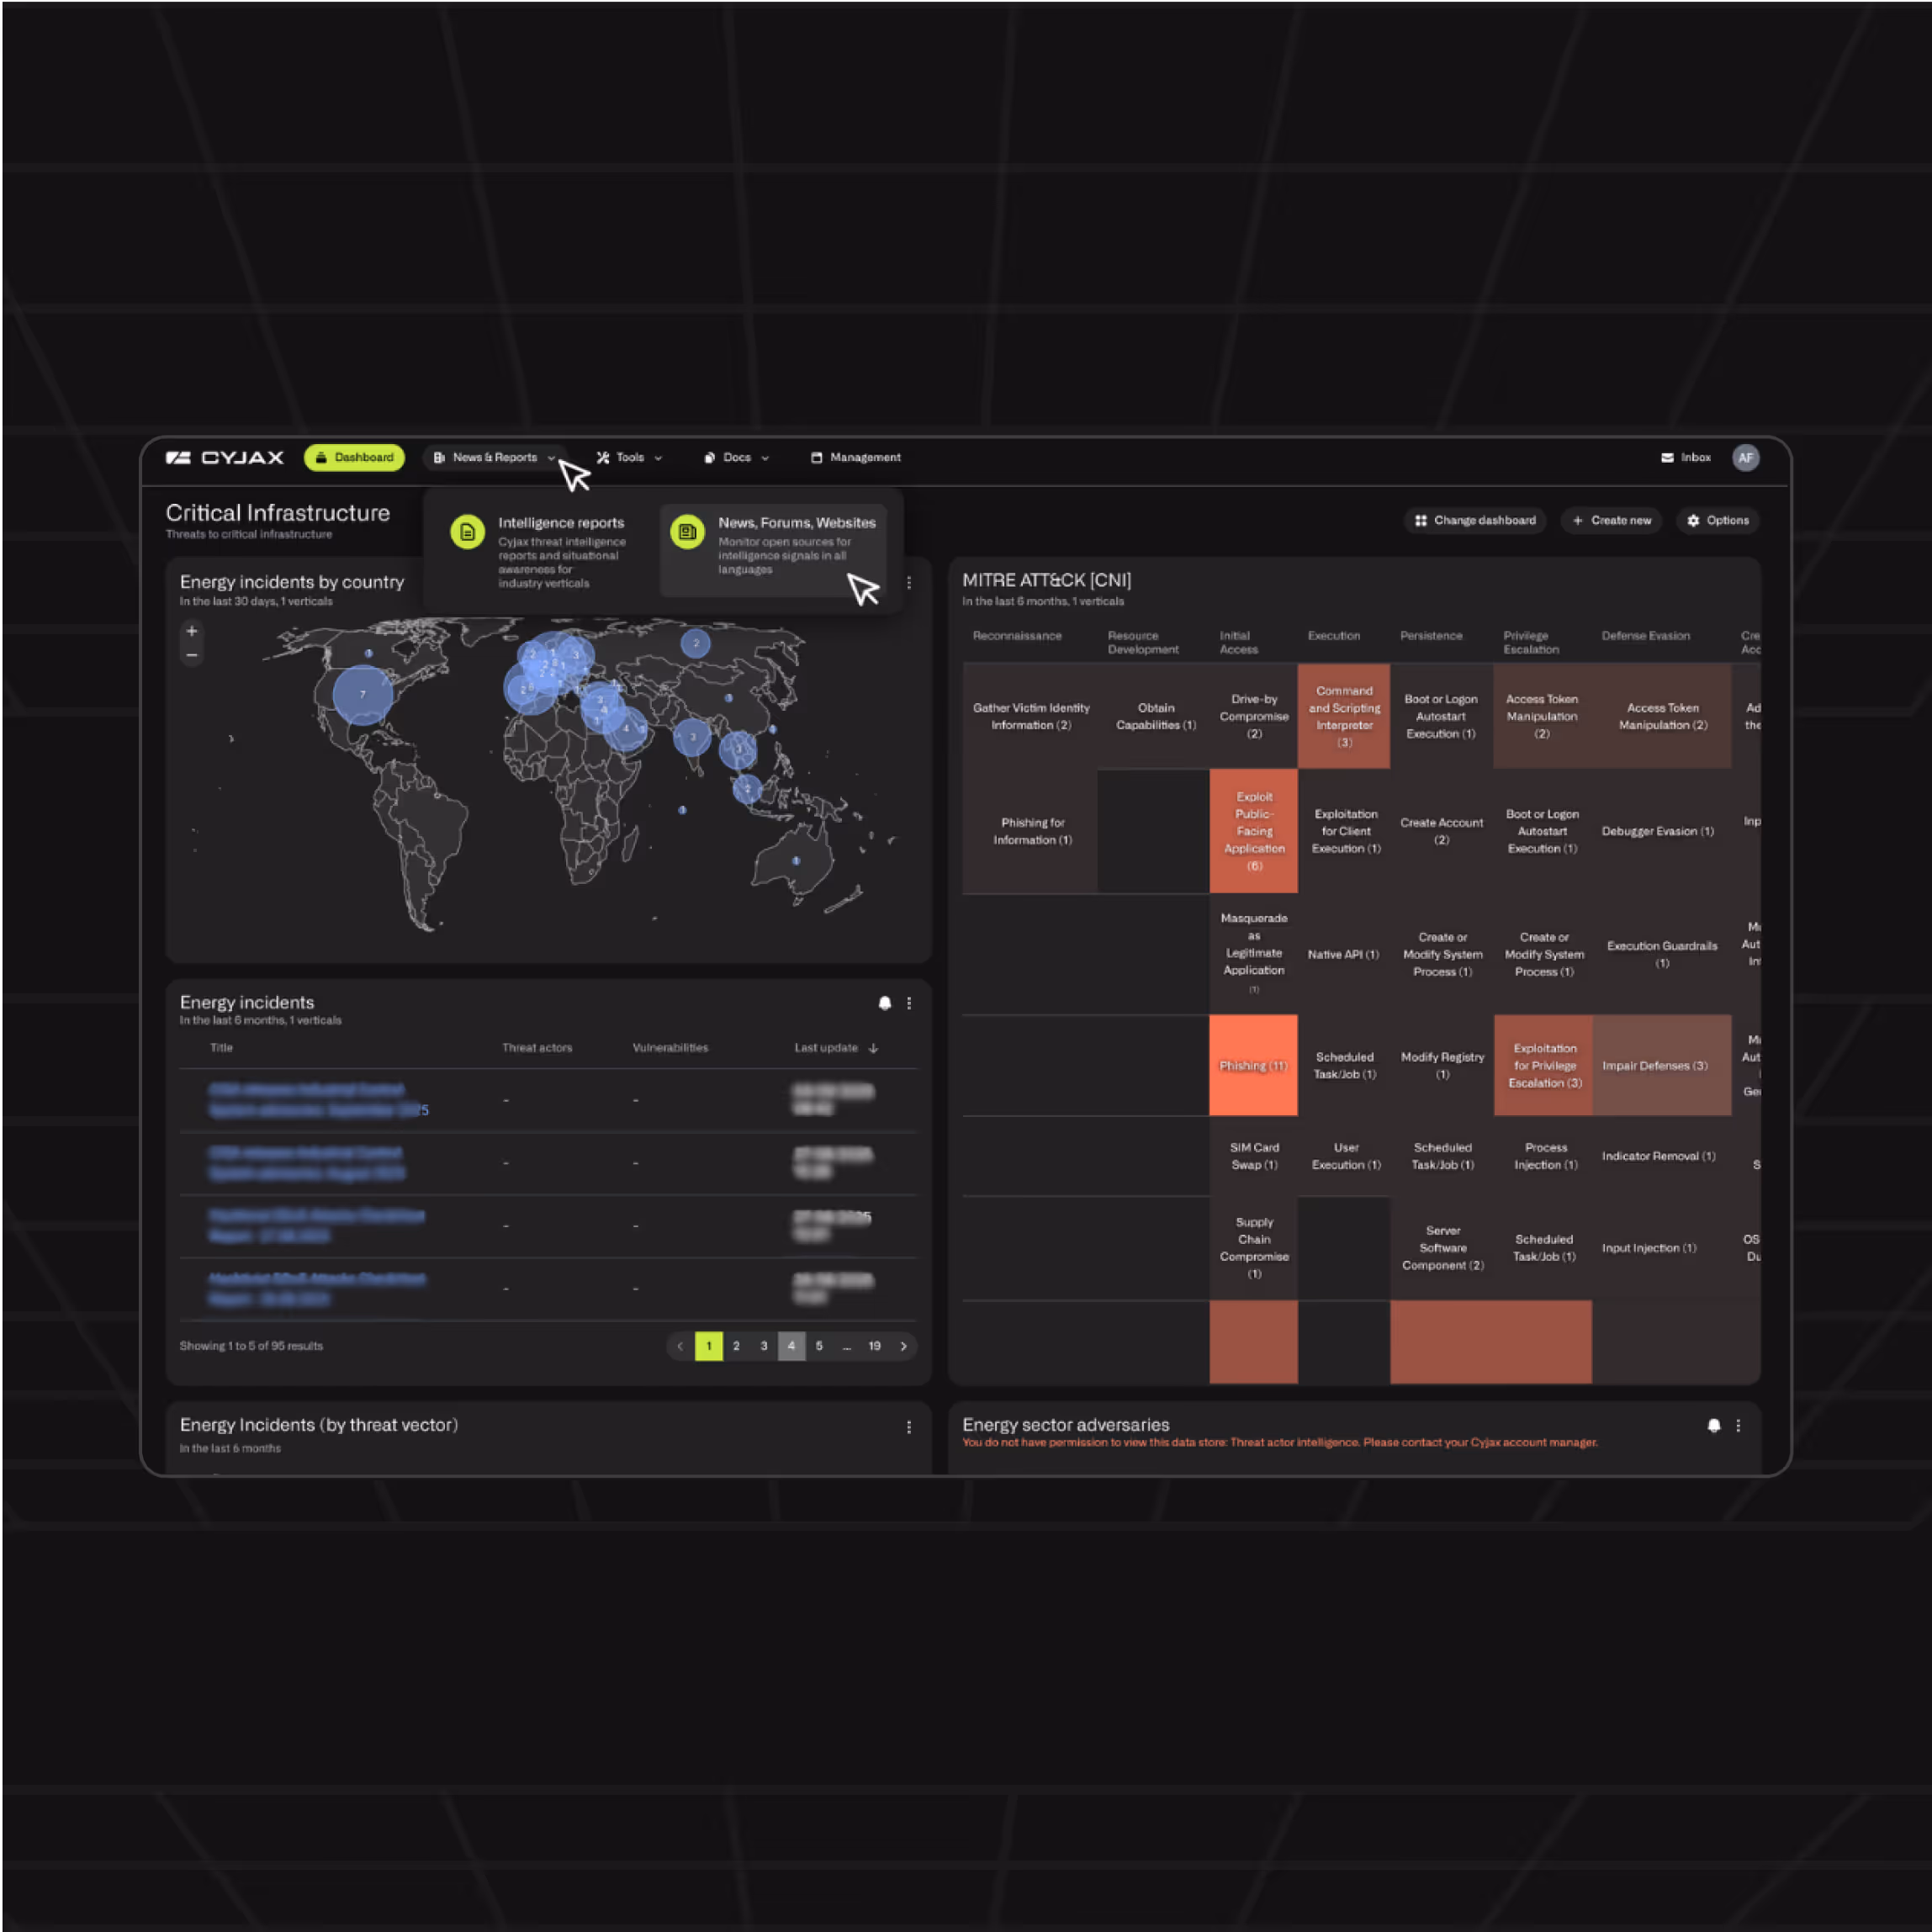Zoom in on the world map
Viewport: 1932px width, 1932px height.
tap(192, 631)
